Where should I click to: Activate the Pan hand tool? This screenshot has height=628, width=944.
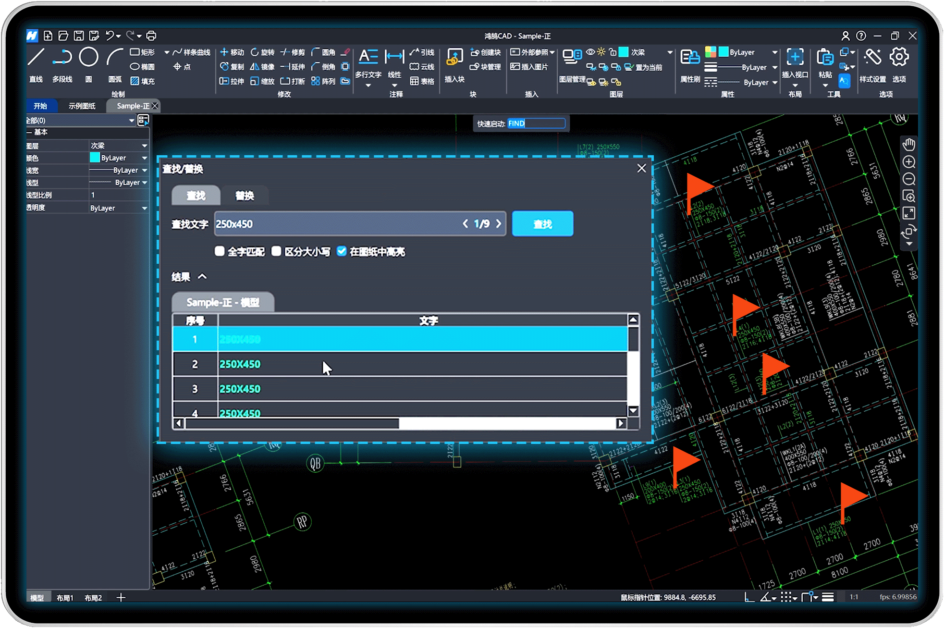pyautogui.click(x=908, y=144)
